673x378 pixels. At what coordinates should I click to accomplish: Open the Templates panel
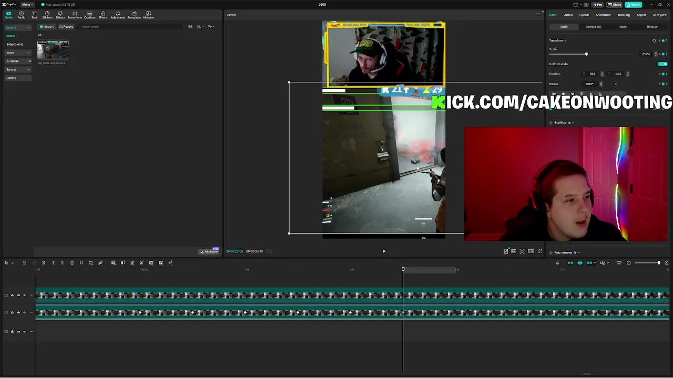[134, 15]
